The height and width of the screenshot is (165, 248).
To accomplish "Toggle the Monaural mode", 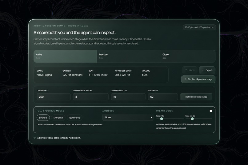I will click(58, 118).
